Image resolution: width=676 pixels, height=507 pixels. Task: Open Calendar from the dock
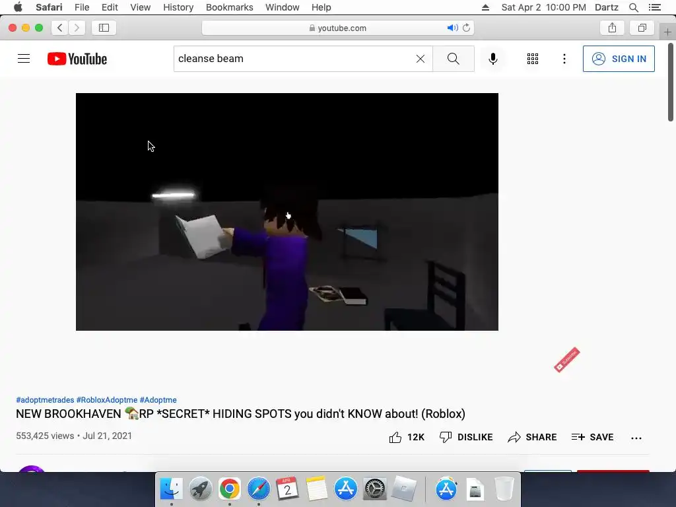click(287, 489)
